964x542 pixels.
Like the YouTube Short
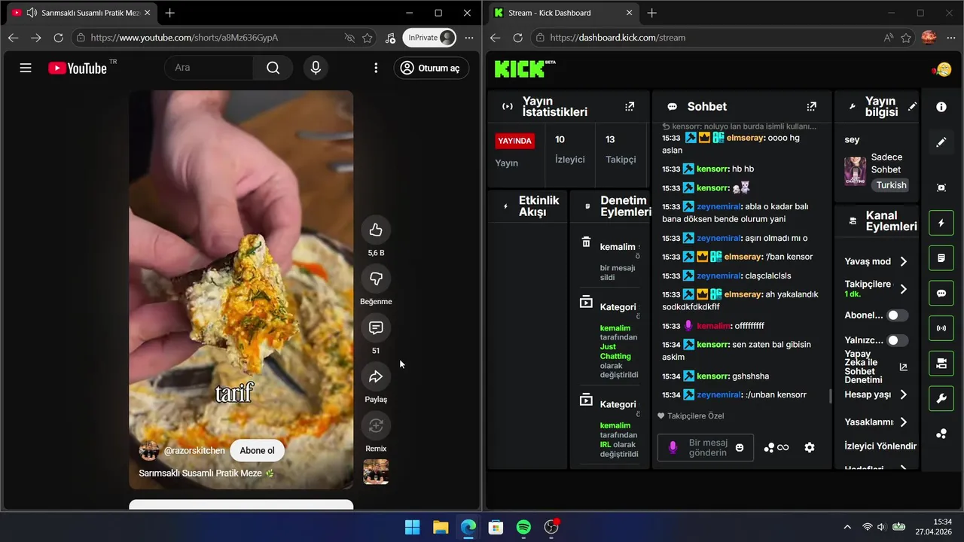tap(376, 230)
